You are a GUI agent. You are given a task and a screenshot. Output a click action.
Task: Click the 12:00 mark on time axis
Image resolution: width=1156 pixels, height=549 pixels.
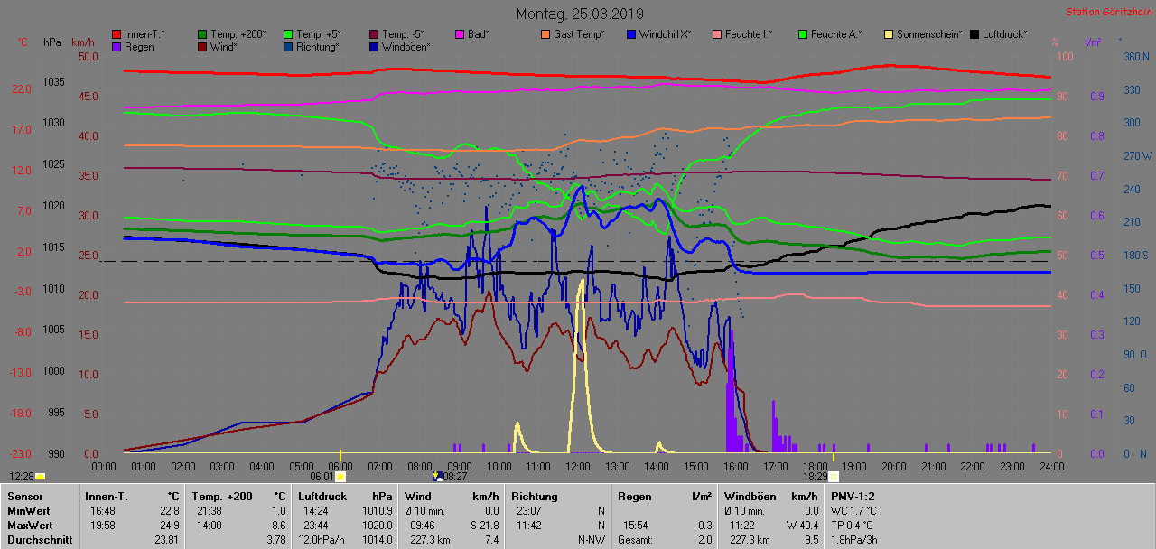(578, 466)
